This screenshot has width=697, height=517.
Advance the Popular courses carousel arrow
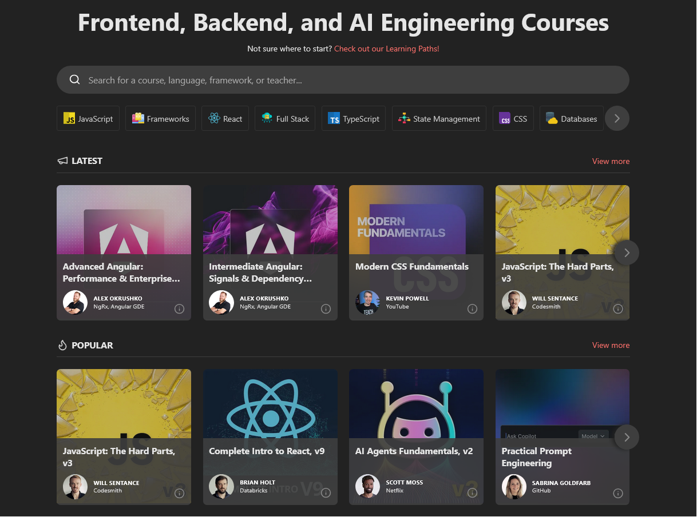coord(627,437)
